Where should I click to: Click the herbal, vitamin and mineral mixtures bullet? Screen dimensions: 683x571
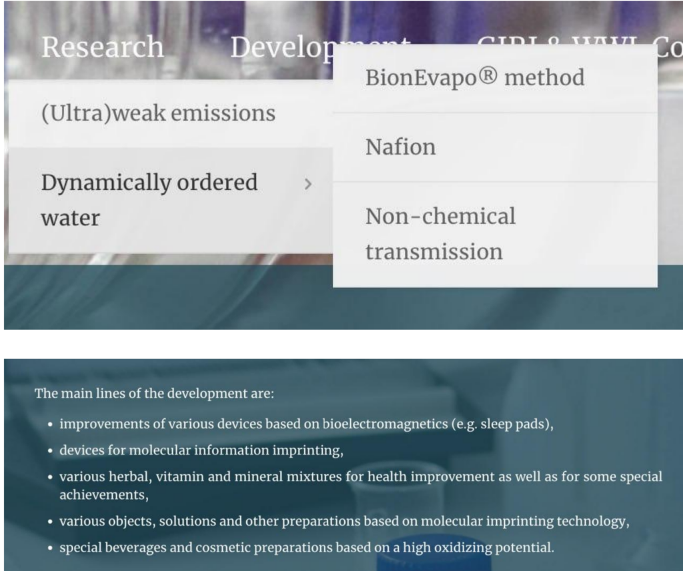pos(361,485)
